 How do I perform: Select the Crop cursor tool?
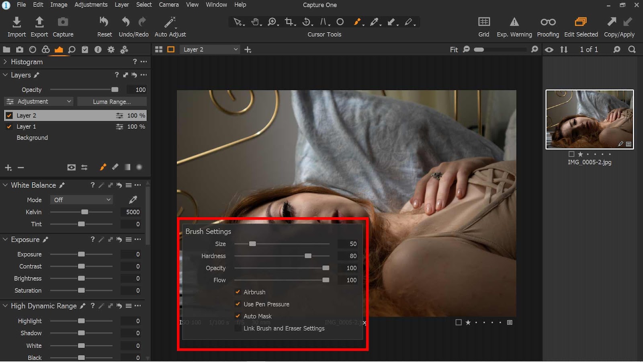[289, 22]
